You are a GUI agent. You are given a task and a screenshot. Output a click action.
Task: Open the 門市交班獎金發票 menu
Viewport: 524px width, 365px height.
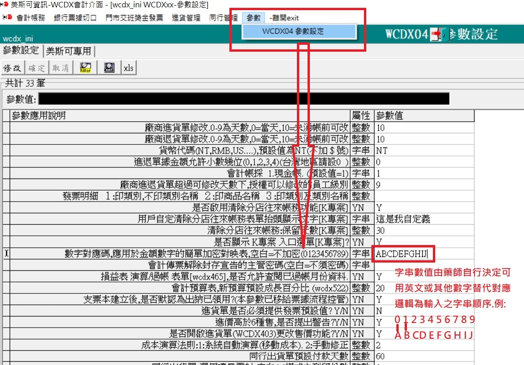point(134,18)
